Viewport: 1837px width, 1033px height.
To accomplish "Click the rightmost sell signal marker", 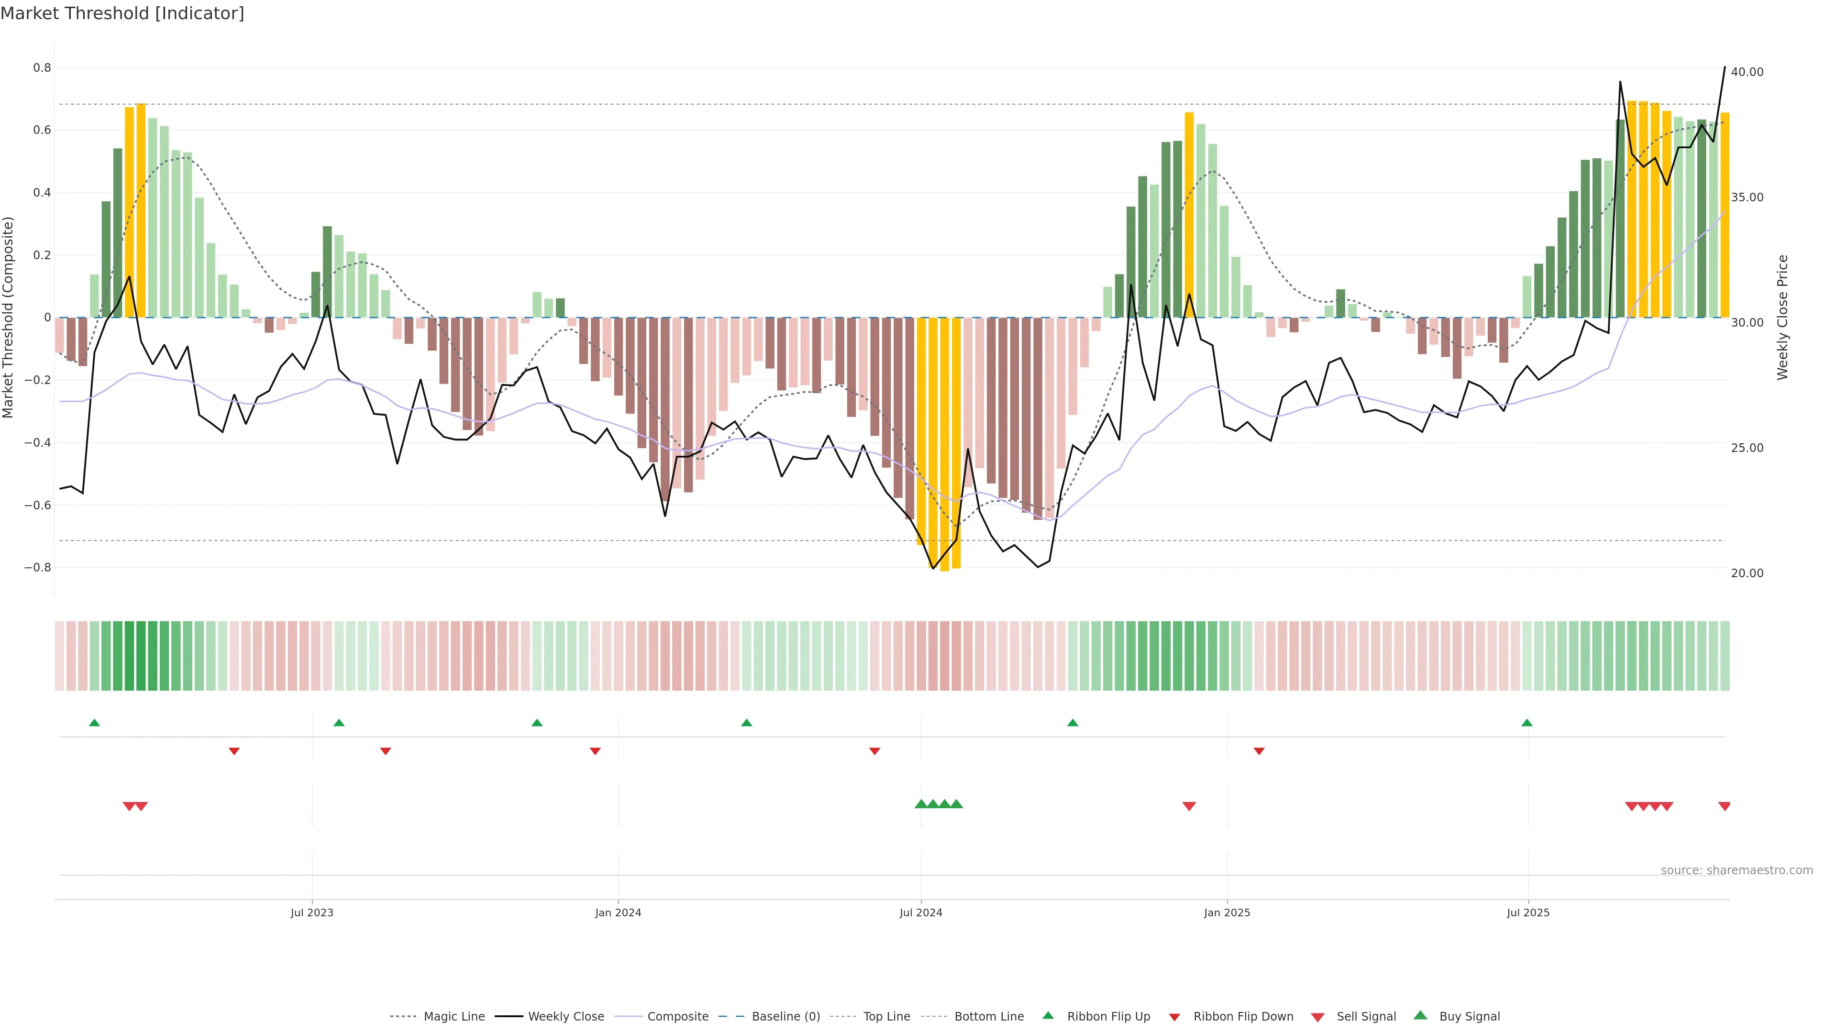I will (1724, 806).
